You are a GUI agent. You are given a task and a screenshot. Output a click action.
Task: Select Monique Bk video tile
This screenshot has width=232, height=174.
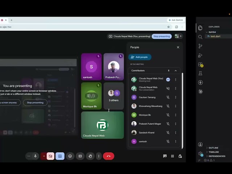(91, 96)
